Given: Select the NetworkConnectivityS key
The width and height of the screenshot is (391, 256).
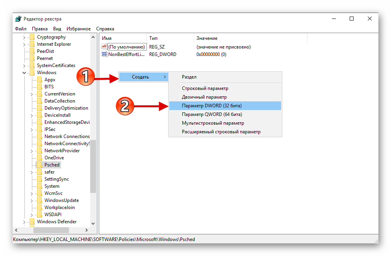Looking at the screenshot, I should [67, 144].
